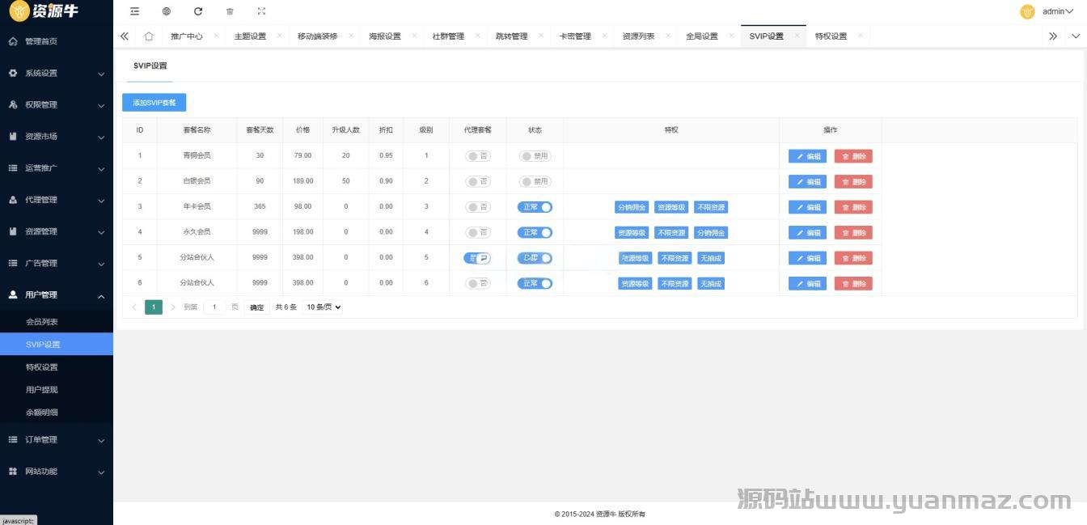
Task: Delete the 白银会员 package row
Action: (x=853, y=182)
